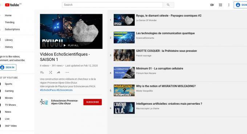The image size is (247, 134).
Task: Click the sidebar SIGN IN button
Action: point(8,67)
